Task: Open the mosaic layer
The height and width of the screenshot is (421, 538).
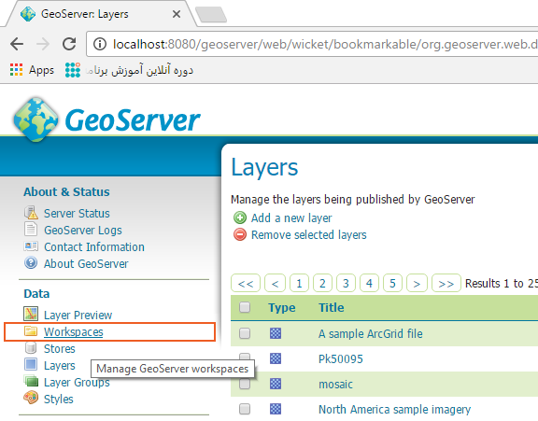Action: (x=335, y=384)
